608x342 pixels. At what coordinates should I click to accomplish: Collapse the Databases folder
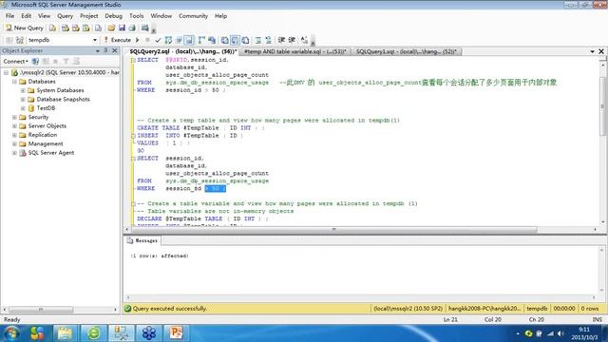[14, 82]
